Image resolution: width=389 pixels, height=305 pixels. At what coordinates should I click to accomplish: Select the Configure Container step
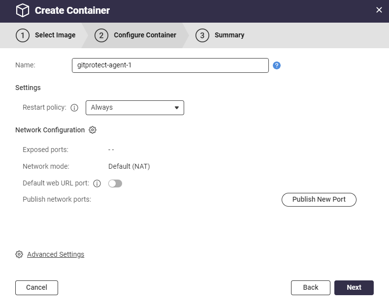pos(145,35)
